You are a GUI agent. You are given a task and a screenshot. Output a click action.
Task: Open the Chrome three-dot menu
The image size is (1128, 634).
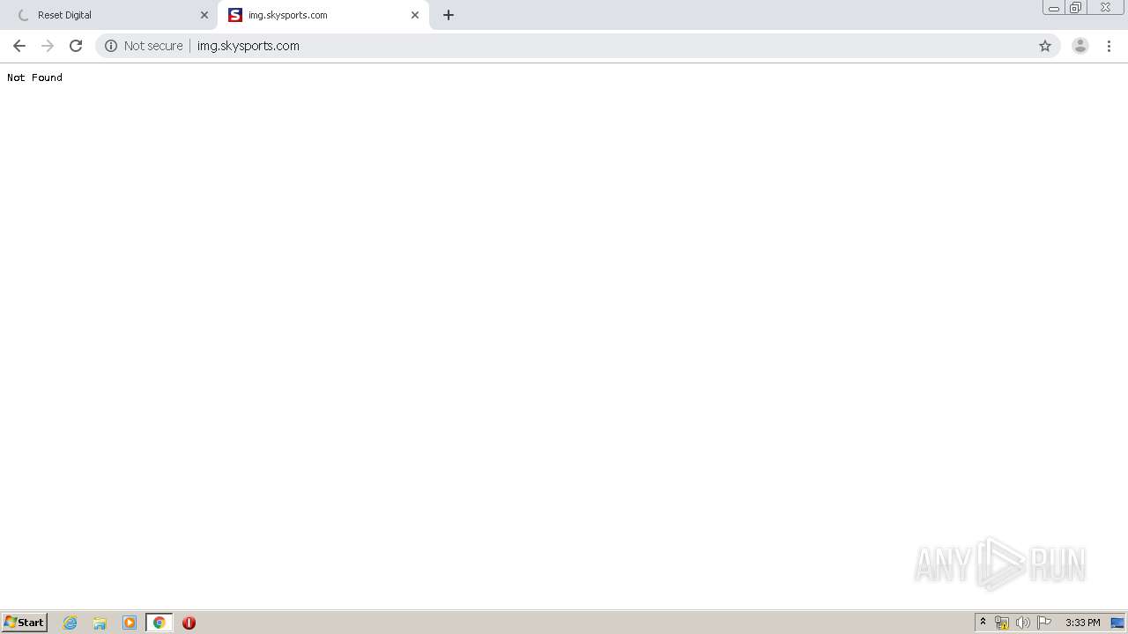pos(1109,46)
